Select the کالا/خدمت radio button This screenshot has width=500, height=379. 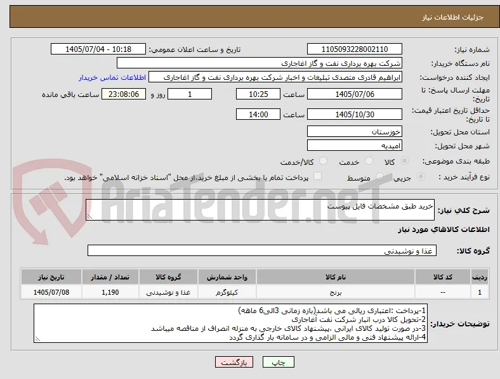324,161
